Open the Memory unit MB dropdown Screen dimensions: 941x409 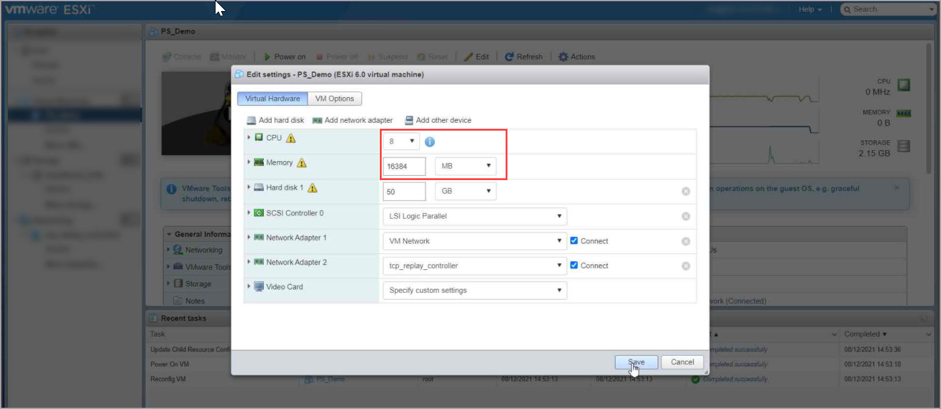465,165
